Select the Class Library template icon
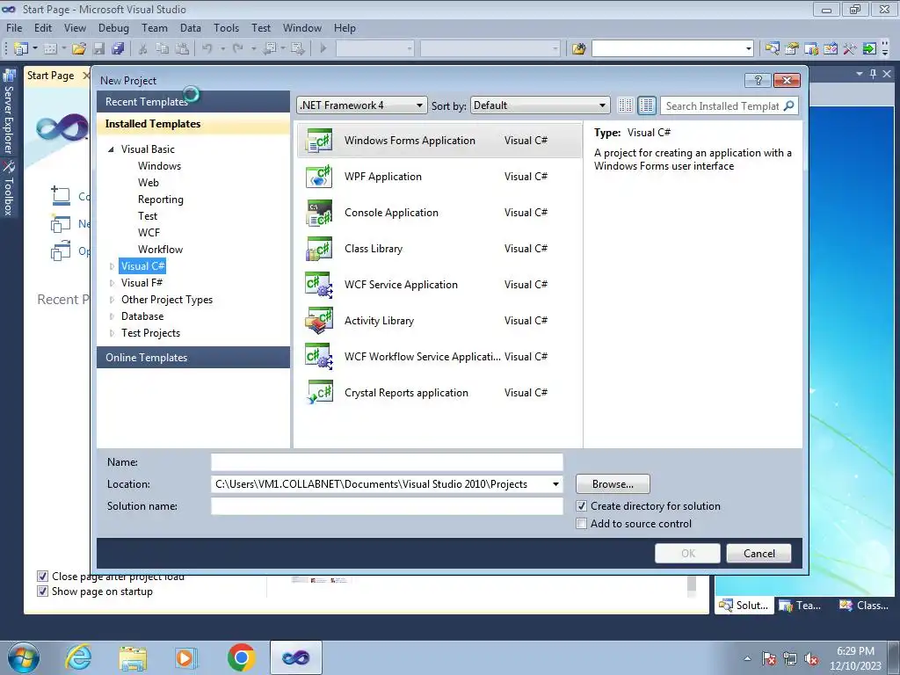 tap(319, 249)
